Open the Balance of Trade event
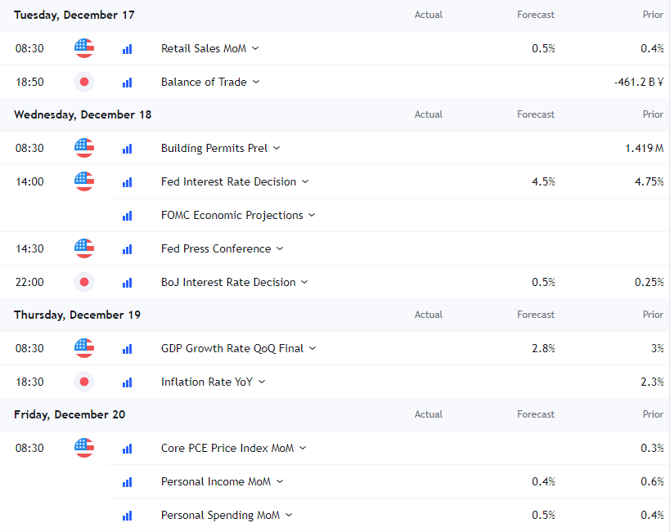670x532 pixels. coord(204,82)
